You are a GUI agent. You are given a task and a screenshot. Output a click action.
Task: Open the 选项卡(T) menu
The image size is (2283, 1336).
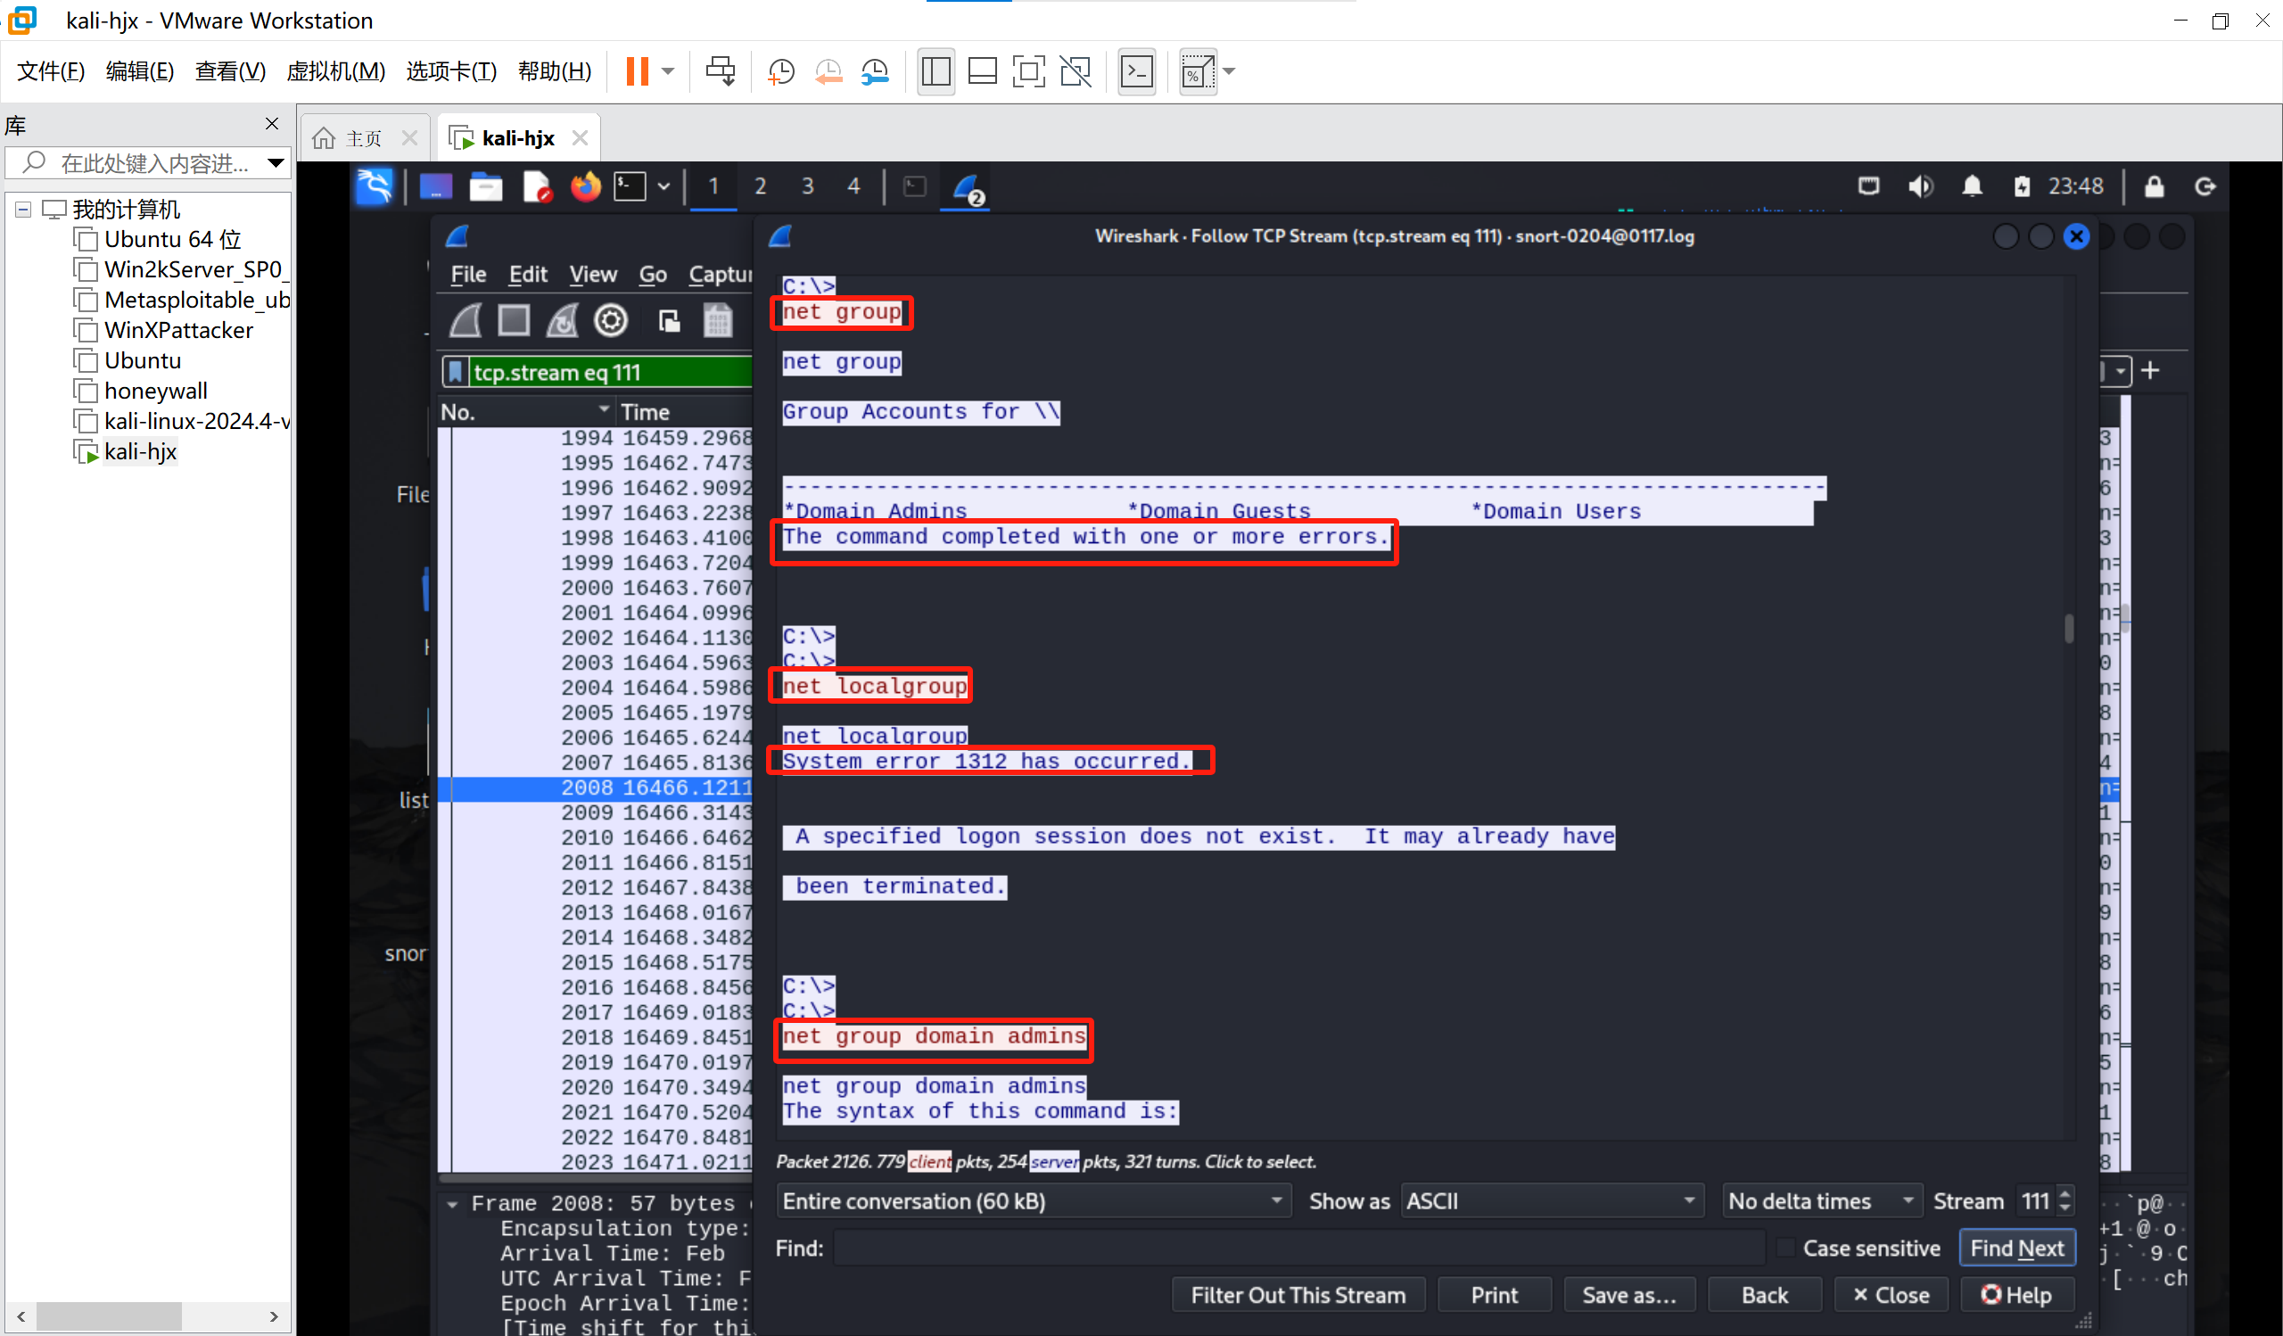451,70
